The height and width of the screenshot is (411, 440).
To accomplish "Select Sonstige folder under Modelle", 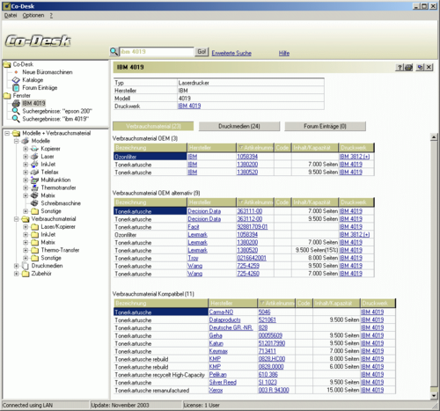I will (34, 211).
